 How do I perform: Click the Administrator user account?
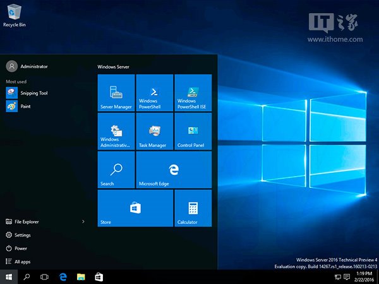[x=27, y=66]
